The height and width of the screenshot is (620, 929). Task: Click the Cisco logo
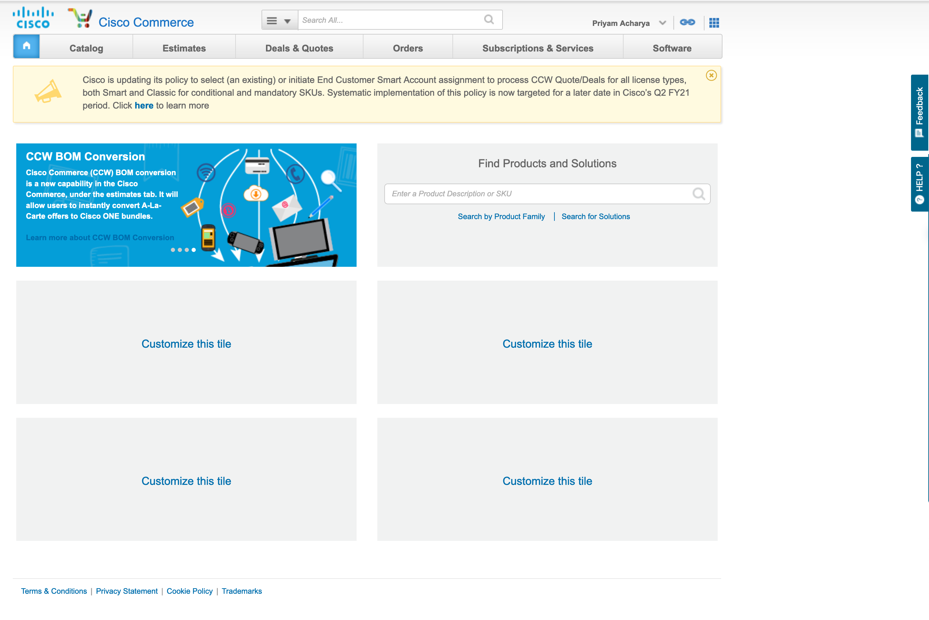click(33, 17)
